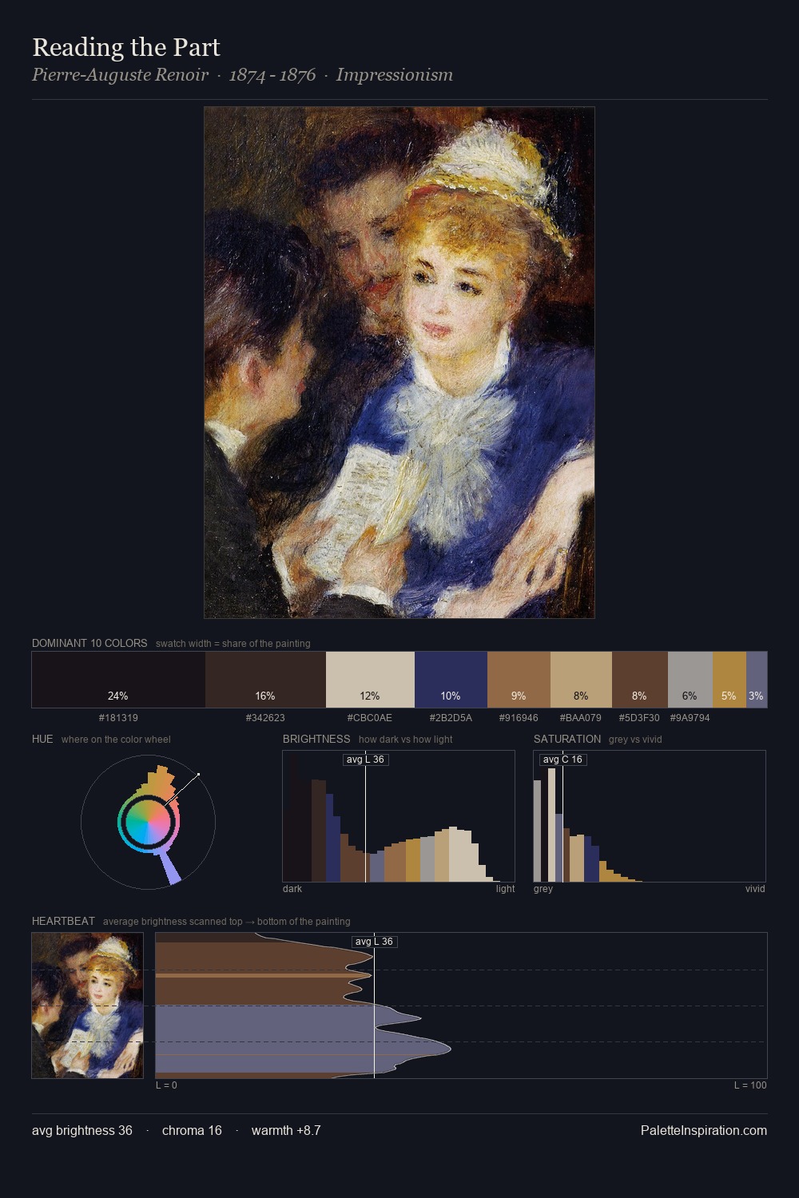This screenshot has width=799, height=1198.
Task: Click the hex label #9A9794
Action: [690, 718]
